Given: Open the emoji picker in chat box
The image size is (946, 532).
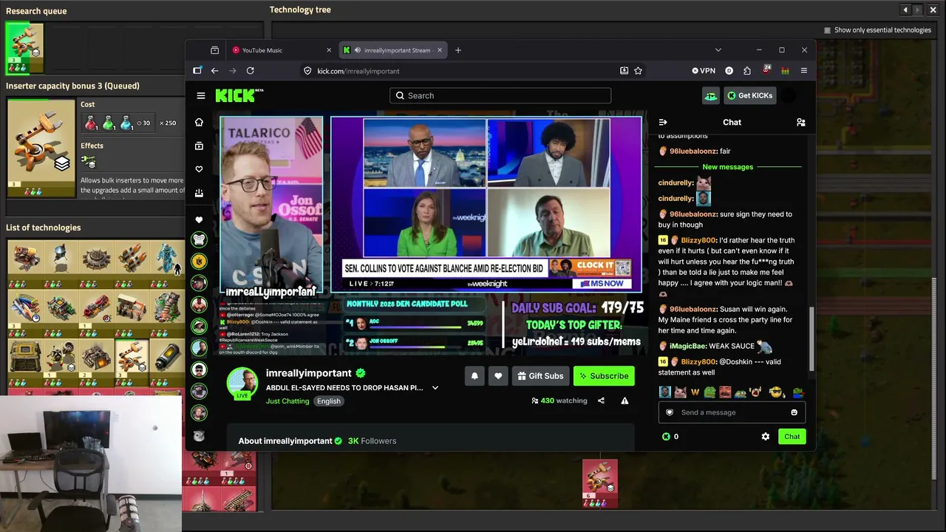Looking at the screenshot, I should click(x=794, y=412).
